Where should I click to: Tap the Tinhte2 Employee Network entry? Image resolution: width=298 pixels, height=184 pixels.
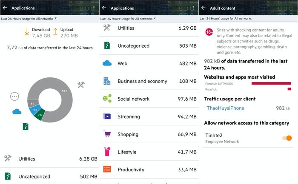pyautogui.click(x=248, y=139)
